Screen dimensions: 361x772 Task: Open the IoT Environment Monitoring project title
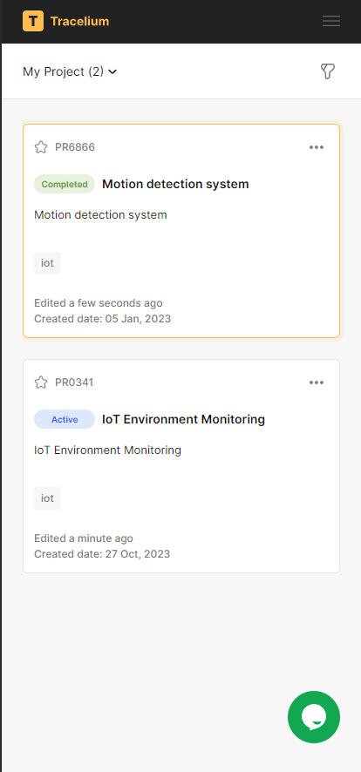click(183, 419)
